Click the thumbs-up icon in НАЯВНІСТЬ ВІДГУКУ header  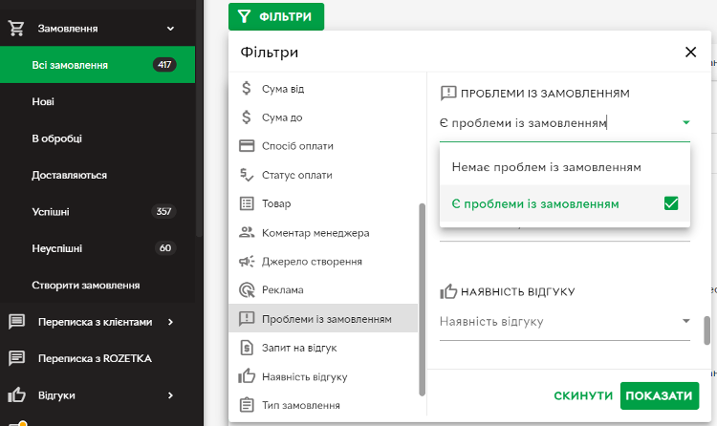tap(448, 291)
